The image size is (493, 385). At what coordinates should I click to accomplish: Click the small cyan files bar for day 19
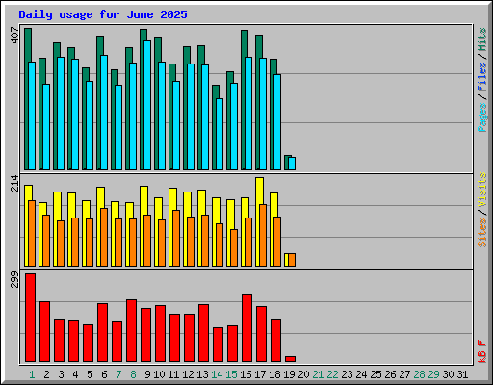pos(292,164)
